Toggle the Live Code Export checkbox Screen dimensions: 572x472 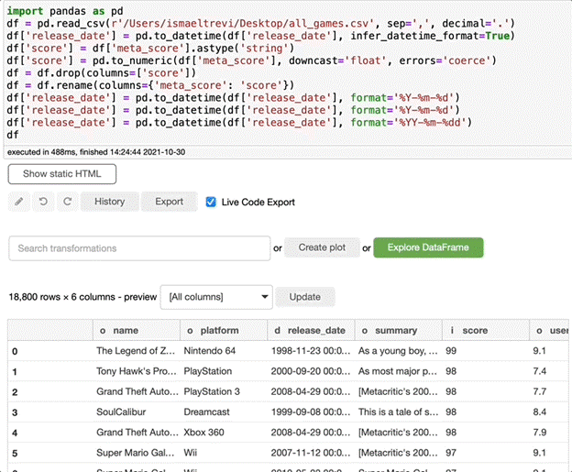pyautogui.click(x=212, y=202)
